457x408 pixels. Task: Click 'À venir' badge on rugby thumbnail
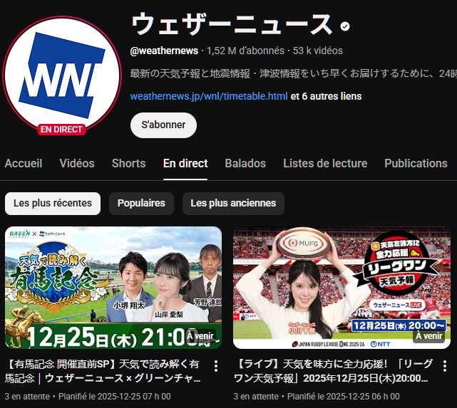tap(429, 336)
